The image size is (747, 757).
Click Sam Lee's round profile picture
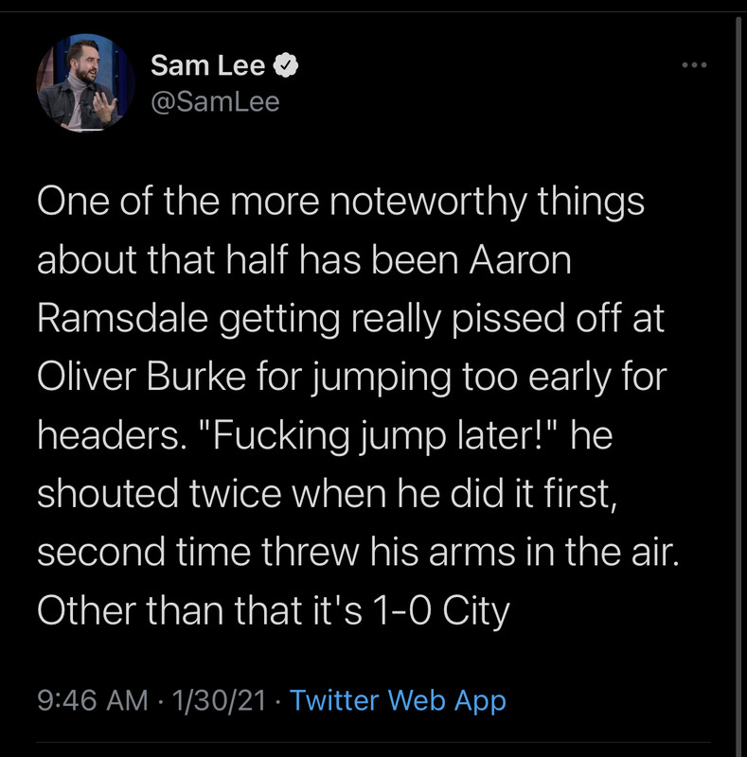85,82
